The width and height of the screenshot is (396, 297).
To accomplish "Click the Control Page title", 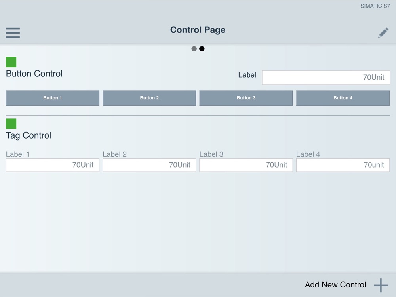I will click(x=198, y=30).
